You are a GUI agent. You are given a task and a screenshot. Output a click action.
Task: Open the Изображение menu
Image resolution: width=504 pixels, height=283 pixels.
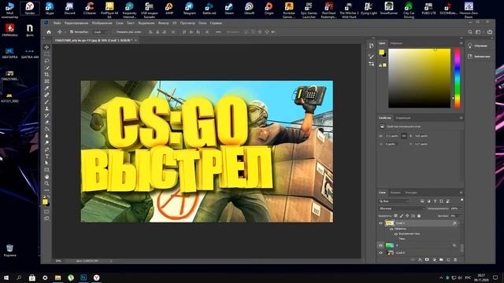(102, 23)
